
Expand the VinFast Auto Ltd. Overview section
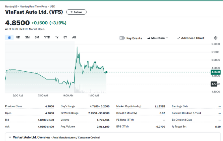10,137
